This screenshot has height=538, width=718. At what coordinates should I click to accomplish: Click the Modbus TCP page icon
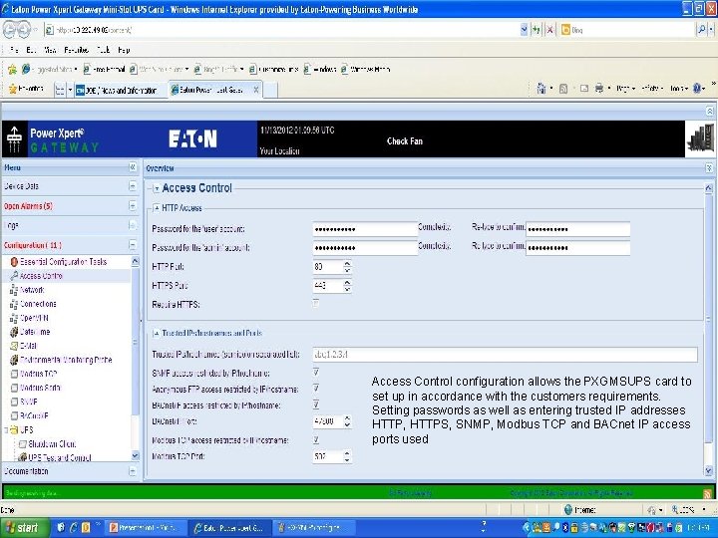tap(14, 374)
